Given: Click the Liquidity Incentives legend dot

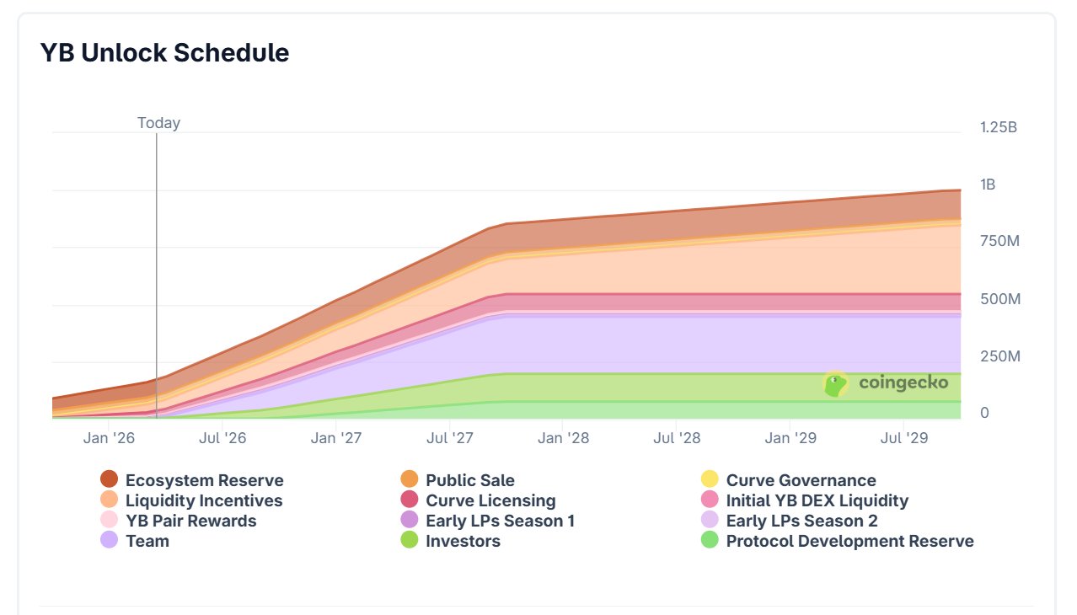Looking at the screenshot, I should 110,500.
